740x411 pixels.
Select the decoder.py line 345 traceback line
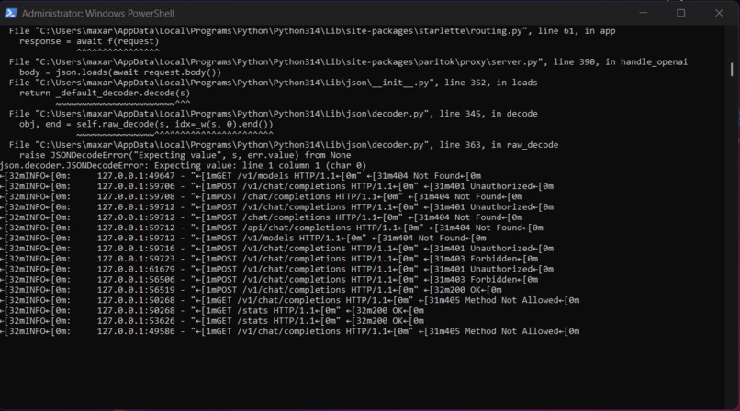pos(273,114)
